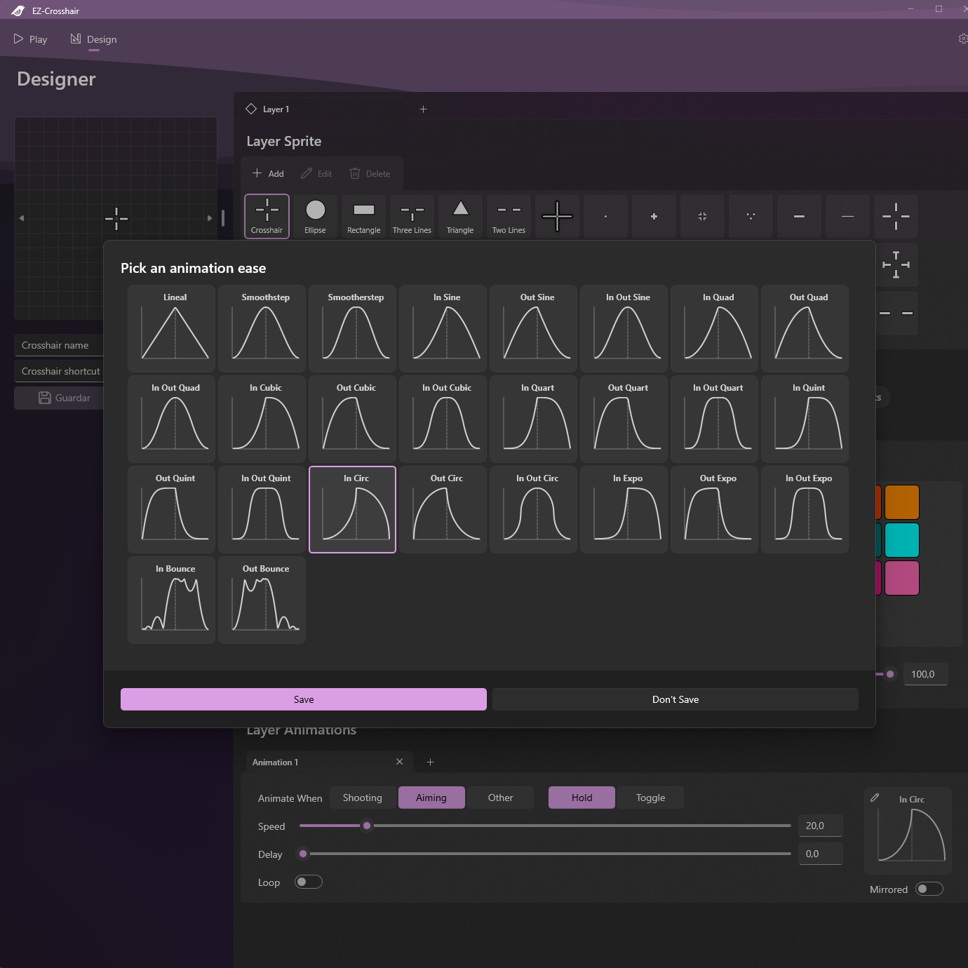
Task: Select Hold trigger mode
Action: (582, 798)
